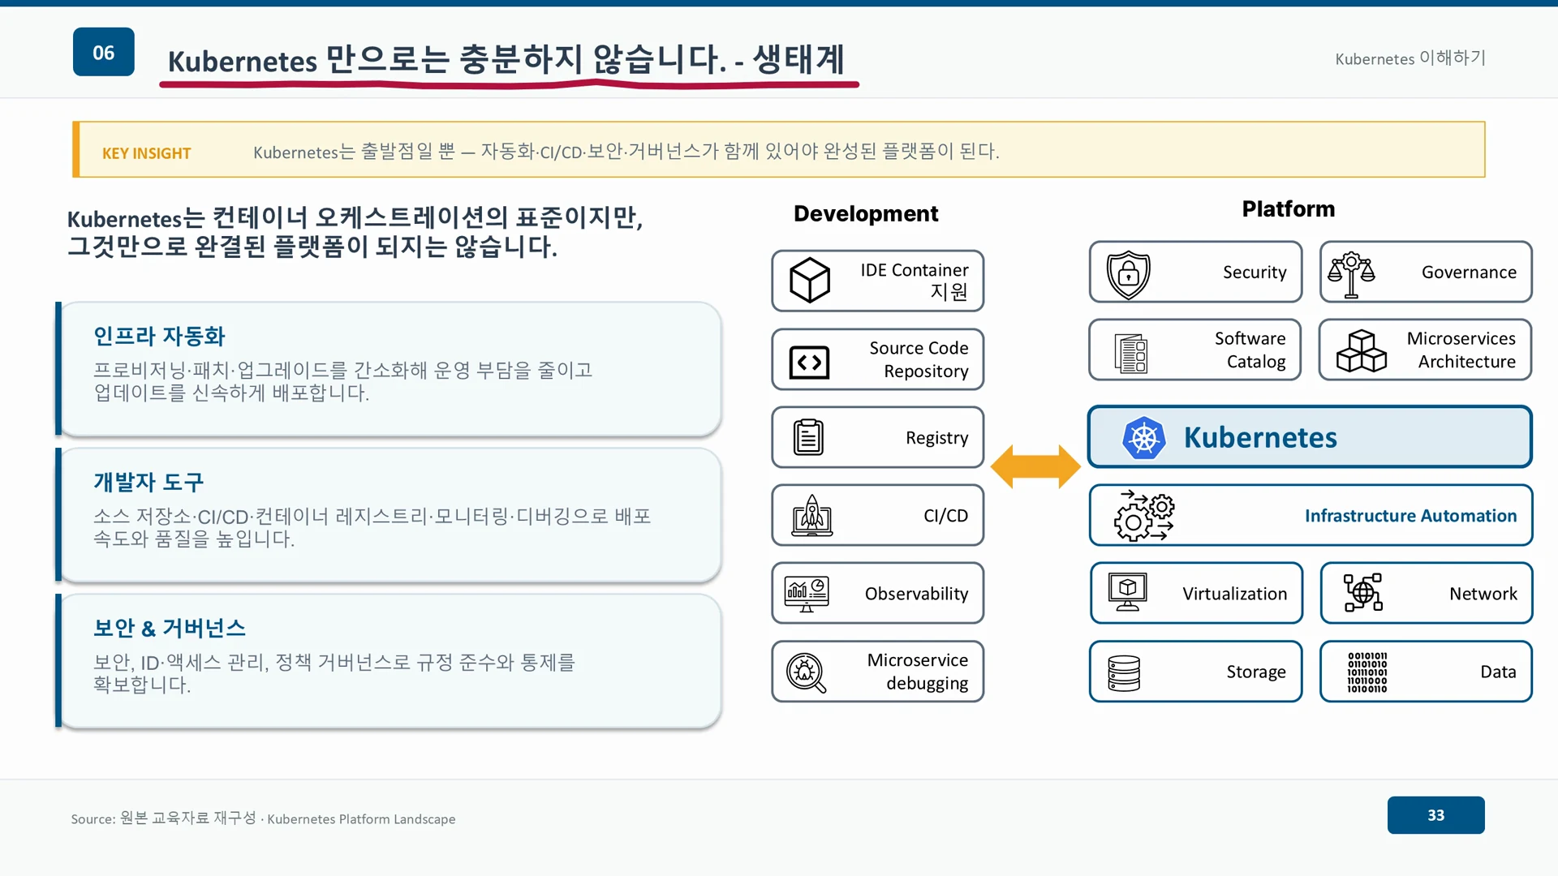Click the Software Catalog document icon

point(1131,353)
